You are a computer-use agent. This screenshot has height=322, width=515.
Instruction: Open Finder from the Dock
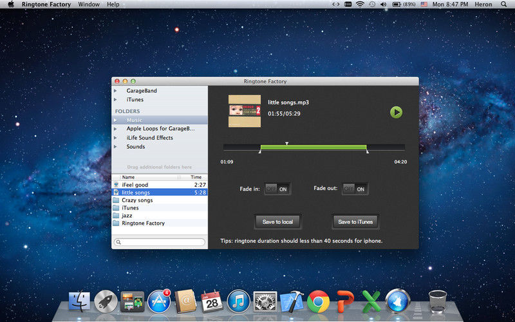pos(79,301)
